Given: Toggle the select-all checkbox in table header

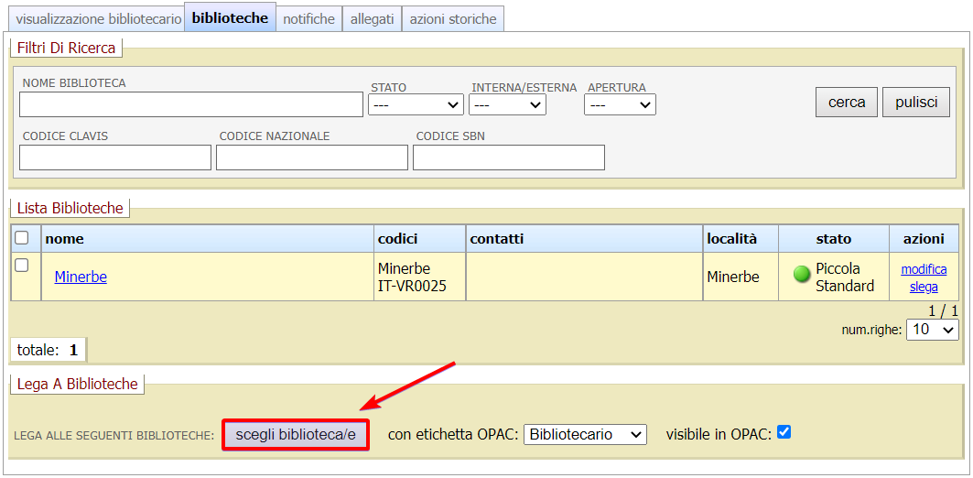Looking at the screenshot, I should pos(22,238).
